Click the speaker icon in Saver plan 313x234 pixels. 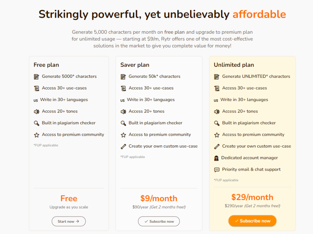[x=123, y=111]
